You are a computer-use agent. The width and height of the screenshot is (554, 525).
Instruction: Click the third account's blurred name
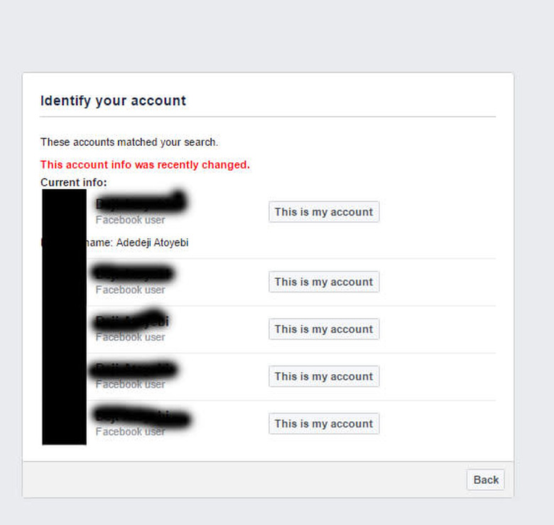[132, 322]
